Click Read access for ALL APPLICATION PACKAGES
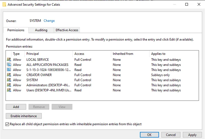 (x=78, y=65)
